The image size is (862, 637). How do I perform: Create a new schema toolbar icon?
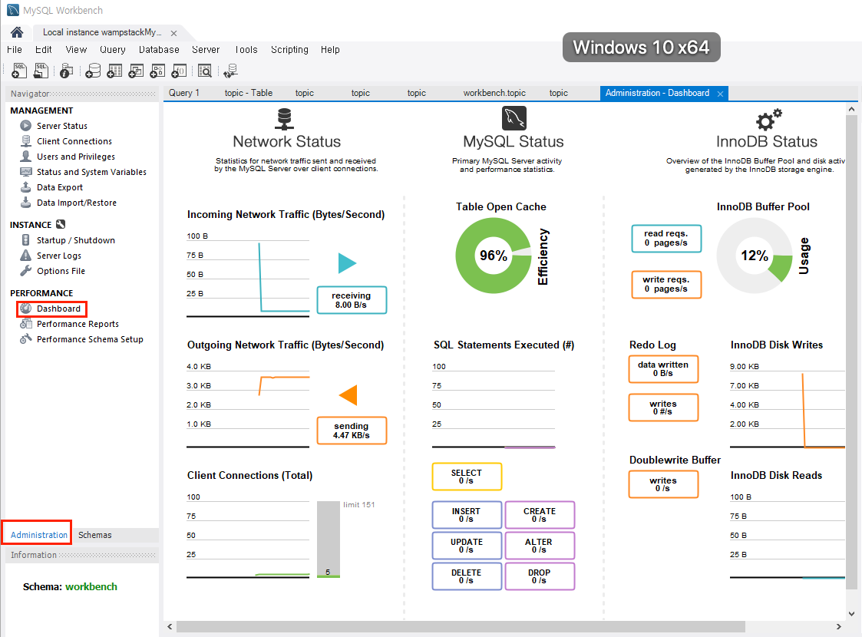[x=93, y=71]
